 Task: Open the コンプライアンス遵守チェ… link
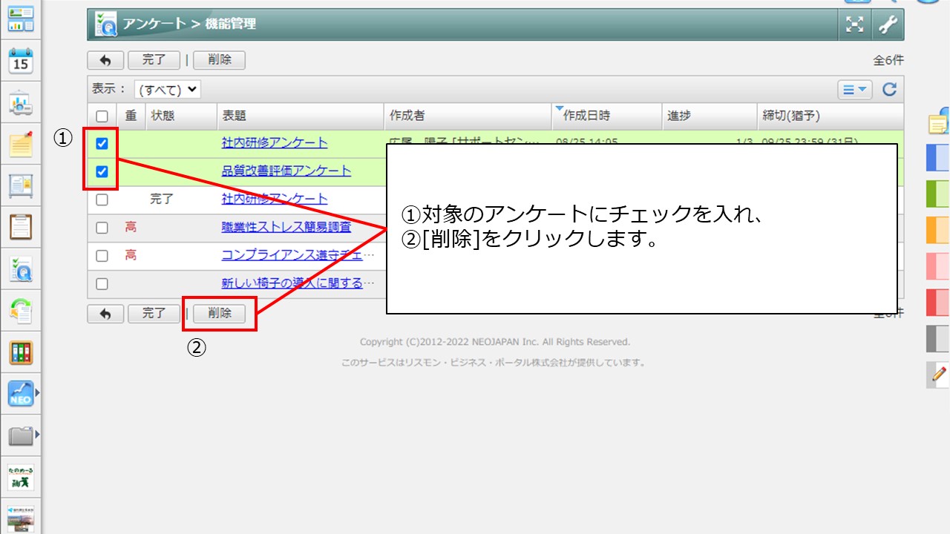[x=298, y=256]
